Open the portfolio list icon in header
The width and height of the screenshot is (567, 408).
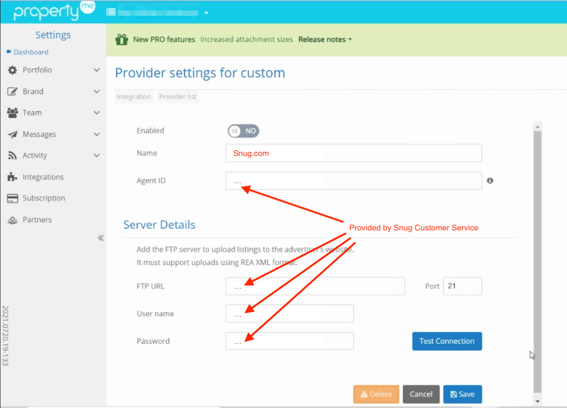coord(111,12)
